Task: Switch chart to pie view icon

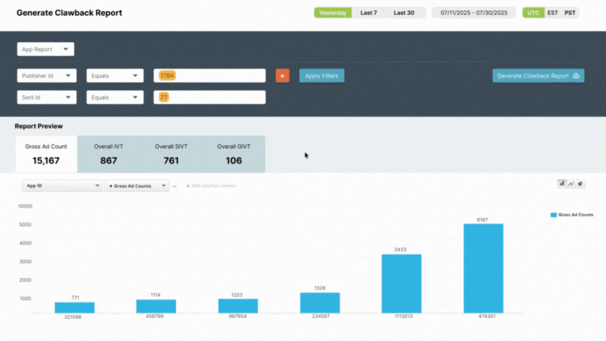Action: [581, 183]
